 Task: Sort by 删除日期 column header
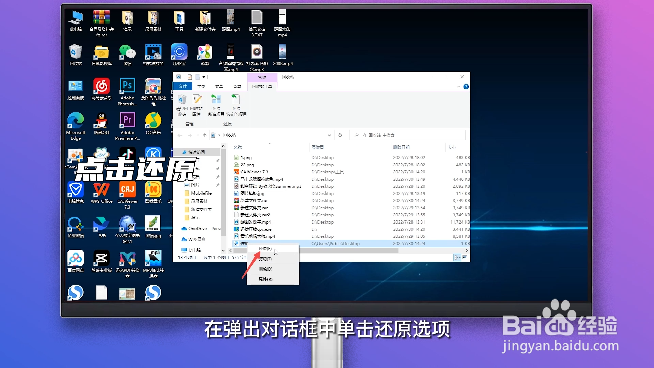pos(401,147)
